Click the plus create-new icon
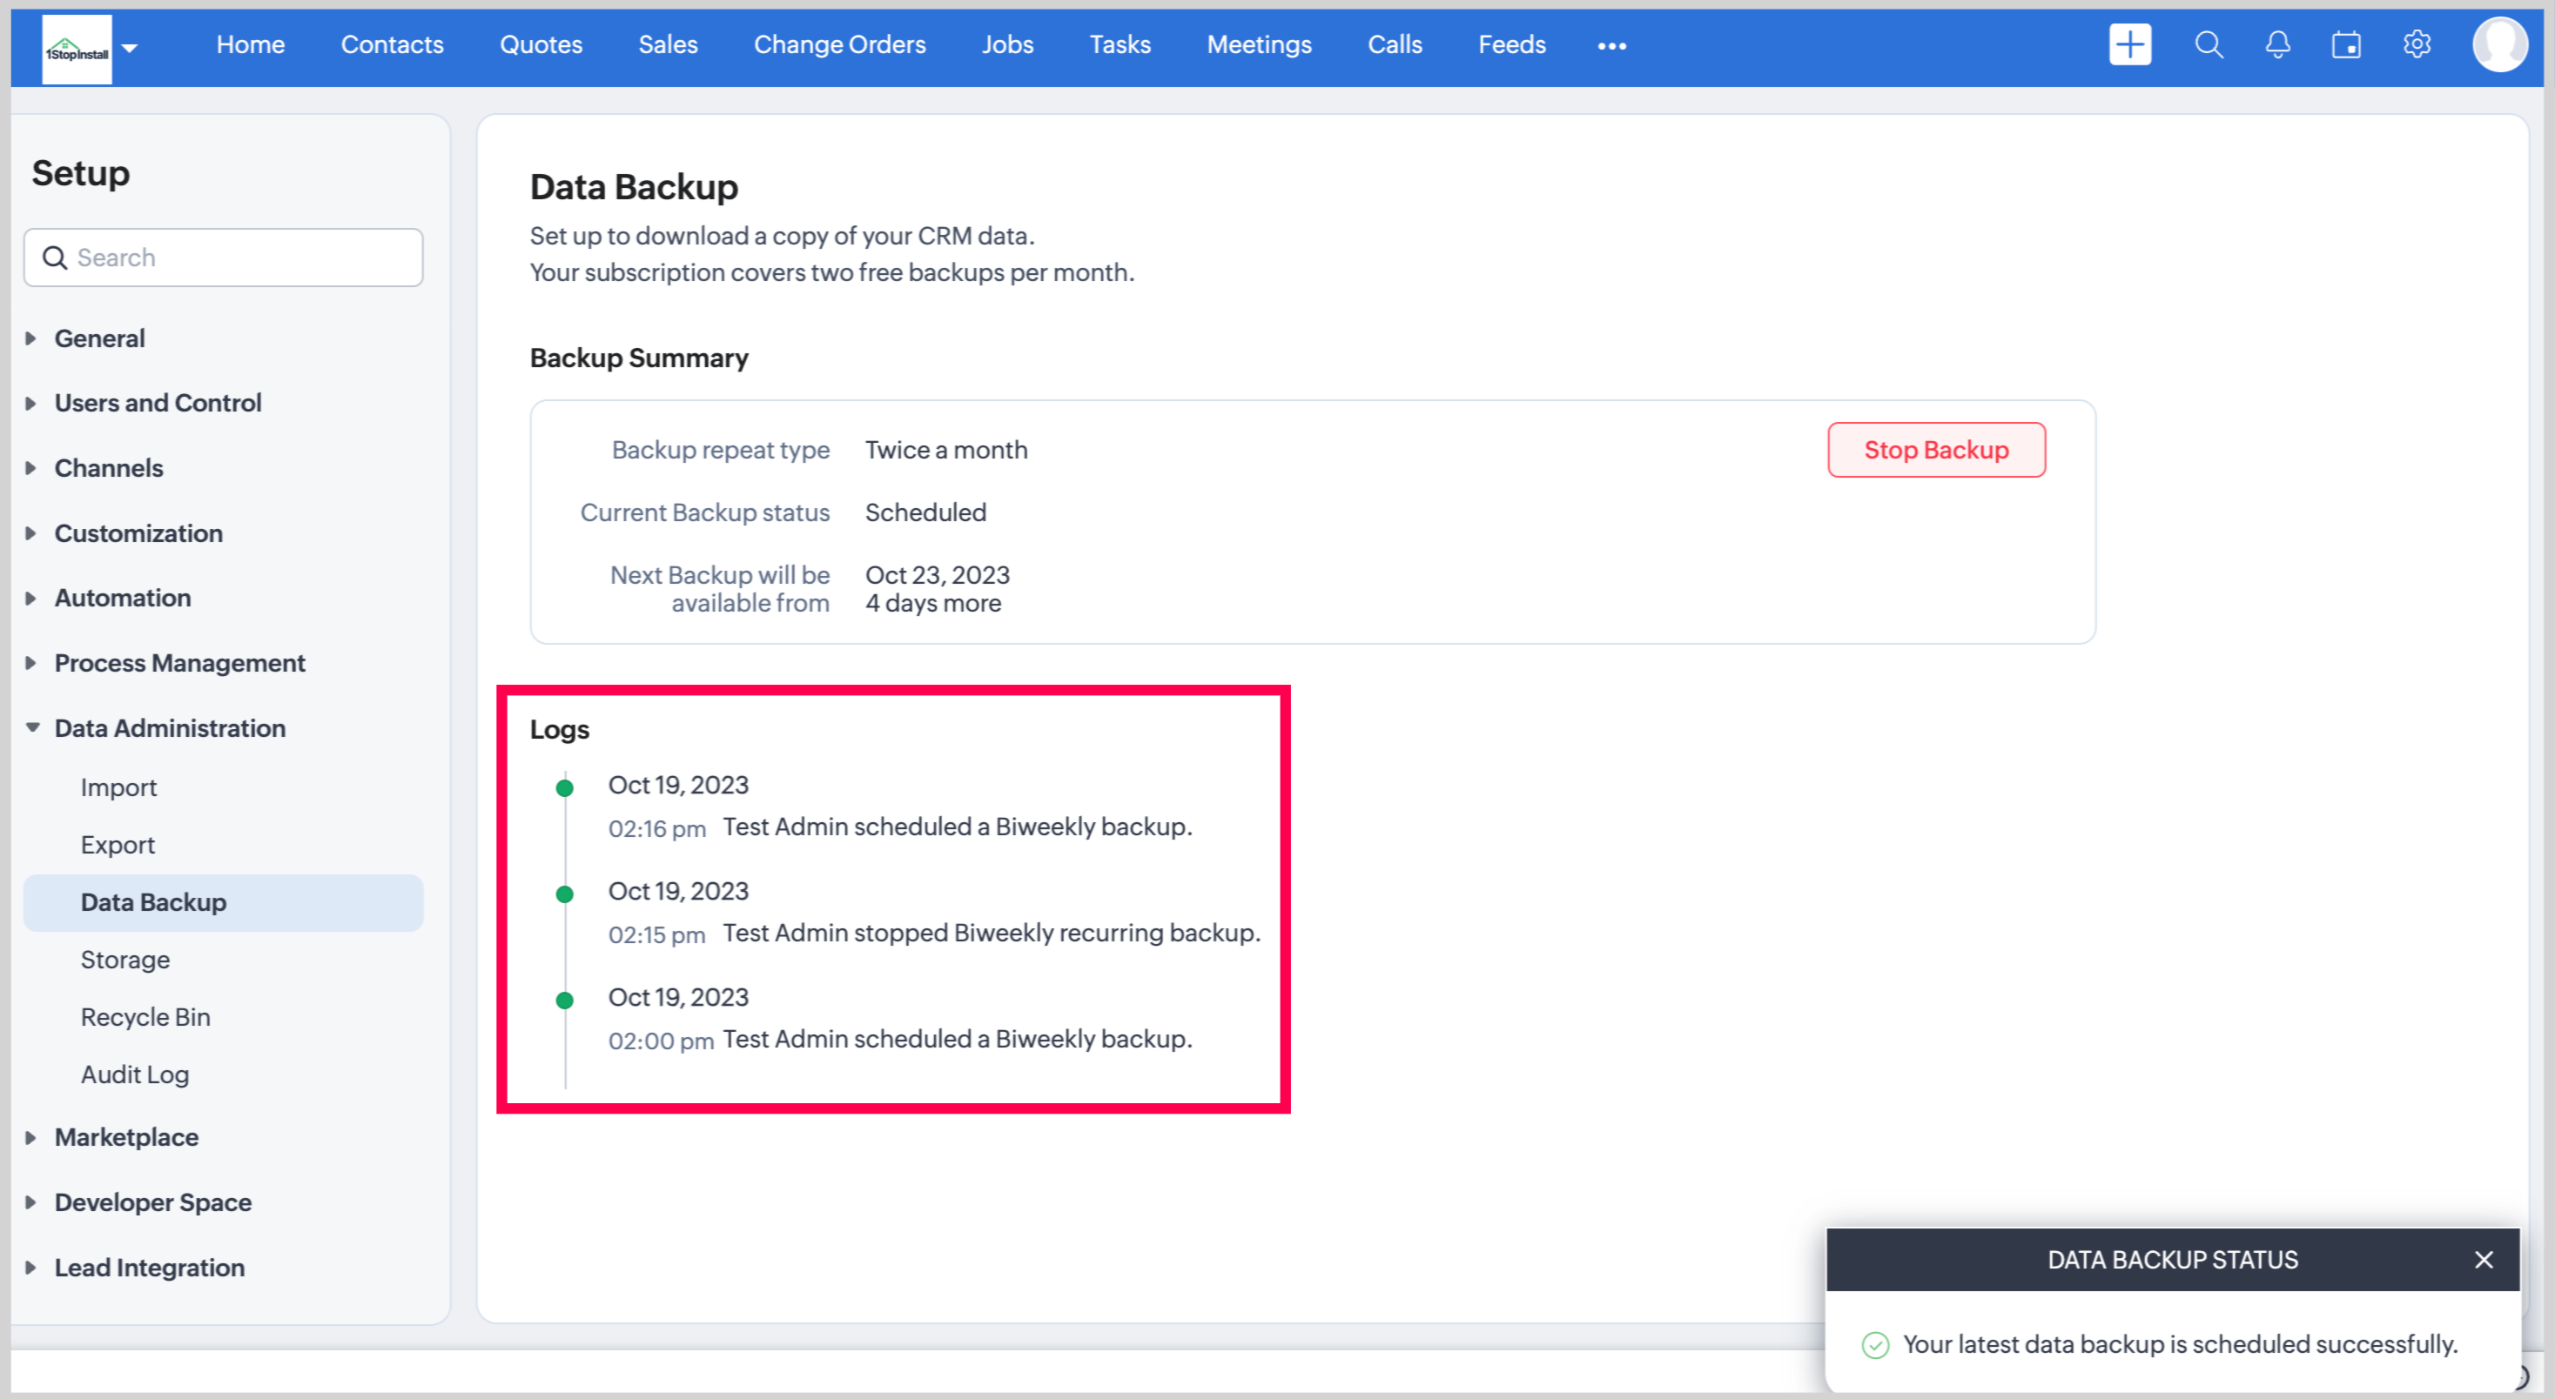 (2129, 44)
